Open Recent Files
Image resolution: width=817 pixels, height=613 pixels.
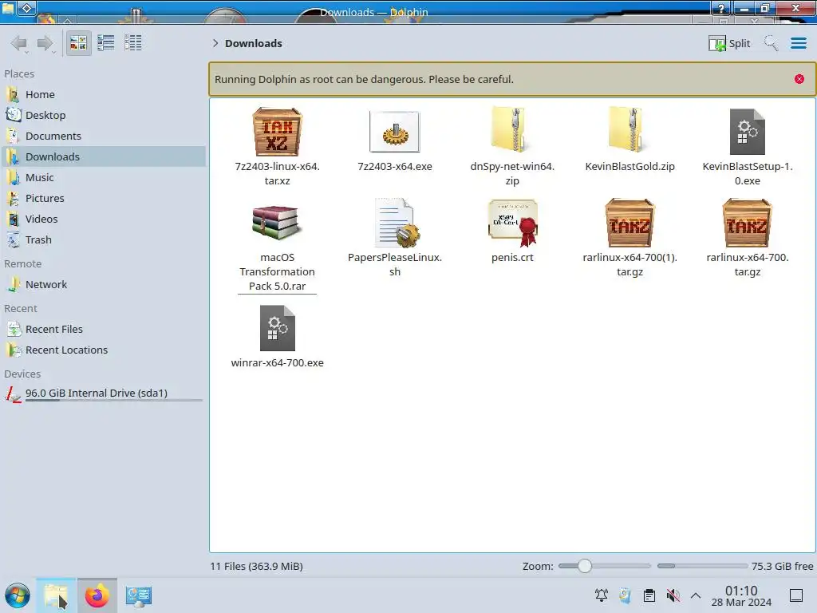(103, 330)
